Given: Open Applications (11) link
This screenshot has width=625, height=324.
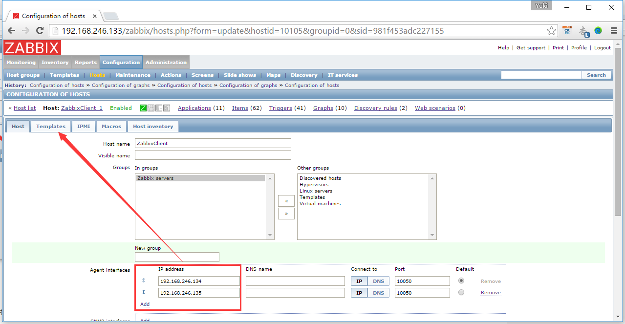Looking at the screenshot, I should point(194,108).
